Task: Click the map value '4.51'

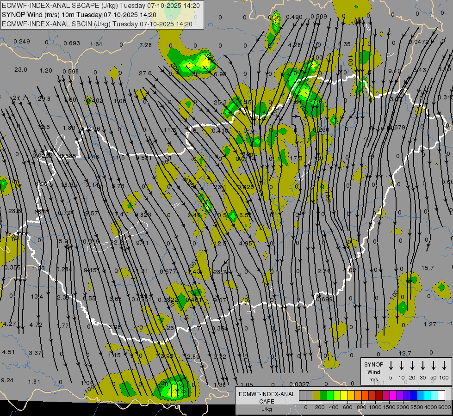Action: (x=8, y=352)
